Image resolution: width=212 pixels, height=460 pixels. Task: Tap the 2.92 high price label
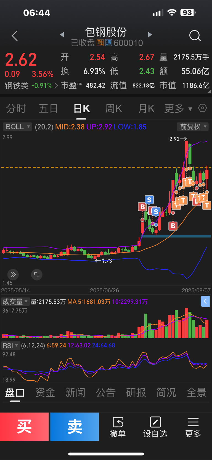pos(175,139)
